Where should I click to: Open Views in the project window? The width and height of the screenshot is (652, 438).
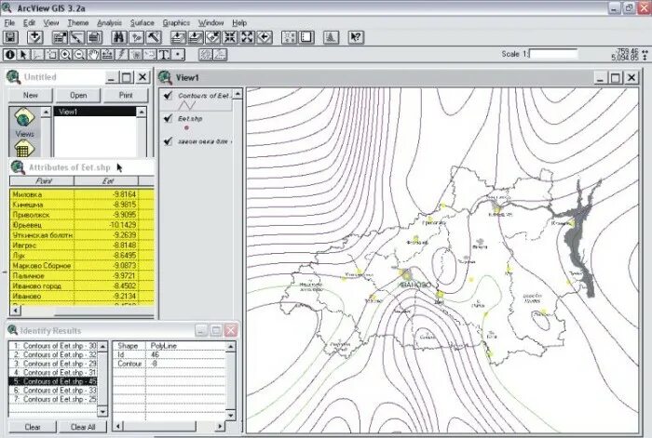(x=24, y=122)
